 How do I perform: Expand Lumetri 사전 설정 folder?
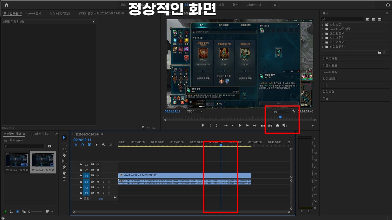[x=323, y=29]
